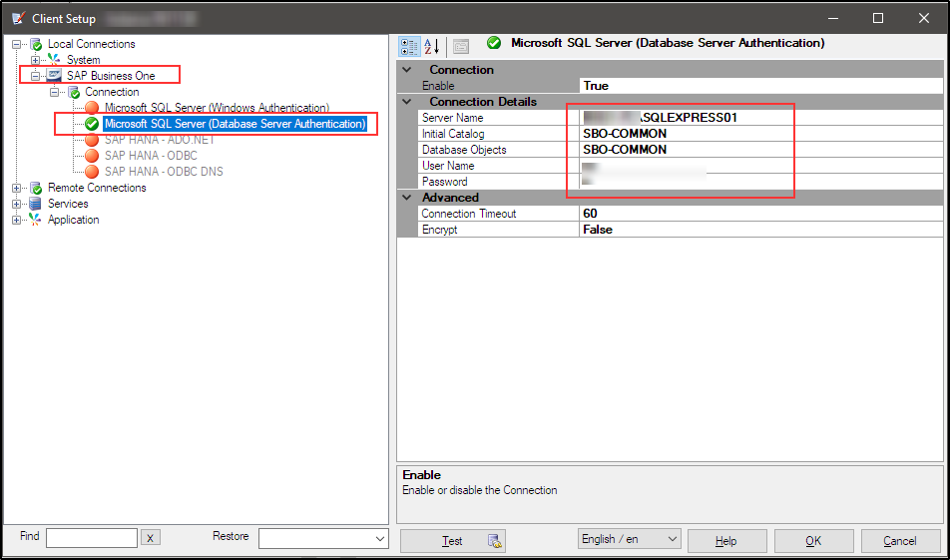The height and width of the screenshot is (560, 950).
Task: Click the Initial Catalog value SBO-COMMON
Action: click(x=761, y=134)
